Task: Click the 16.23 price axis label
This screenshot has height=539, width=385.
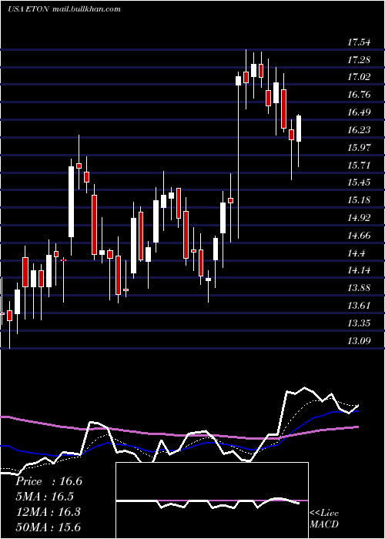Action: point(359,130)
